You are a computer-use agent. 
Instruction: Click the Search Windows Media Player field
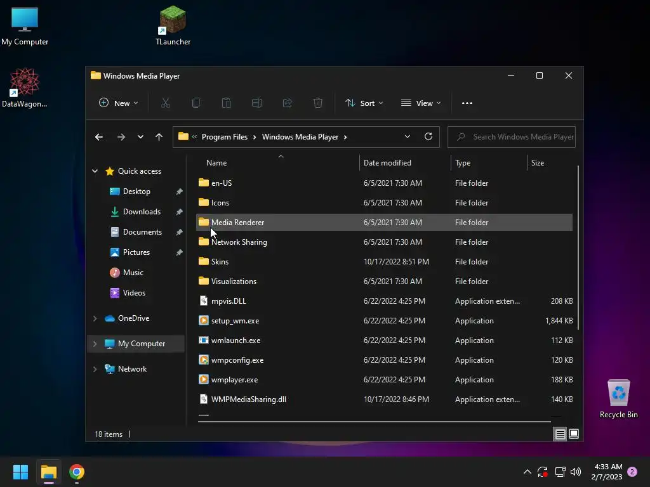click(512, 137)
